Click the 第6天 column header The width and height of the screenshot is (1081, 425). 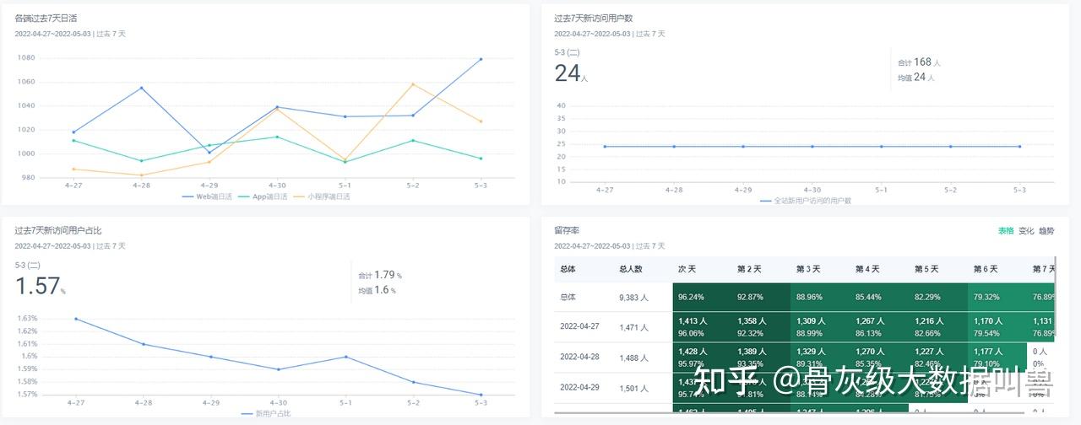coord(986,269)
